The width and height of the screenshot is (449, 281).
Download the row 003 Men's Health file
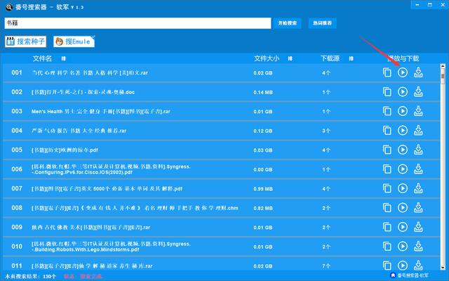(418, 111)
